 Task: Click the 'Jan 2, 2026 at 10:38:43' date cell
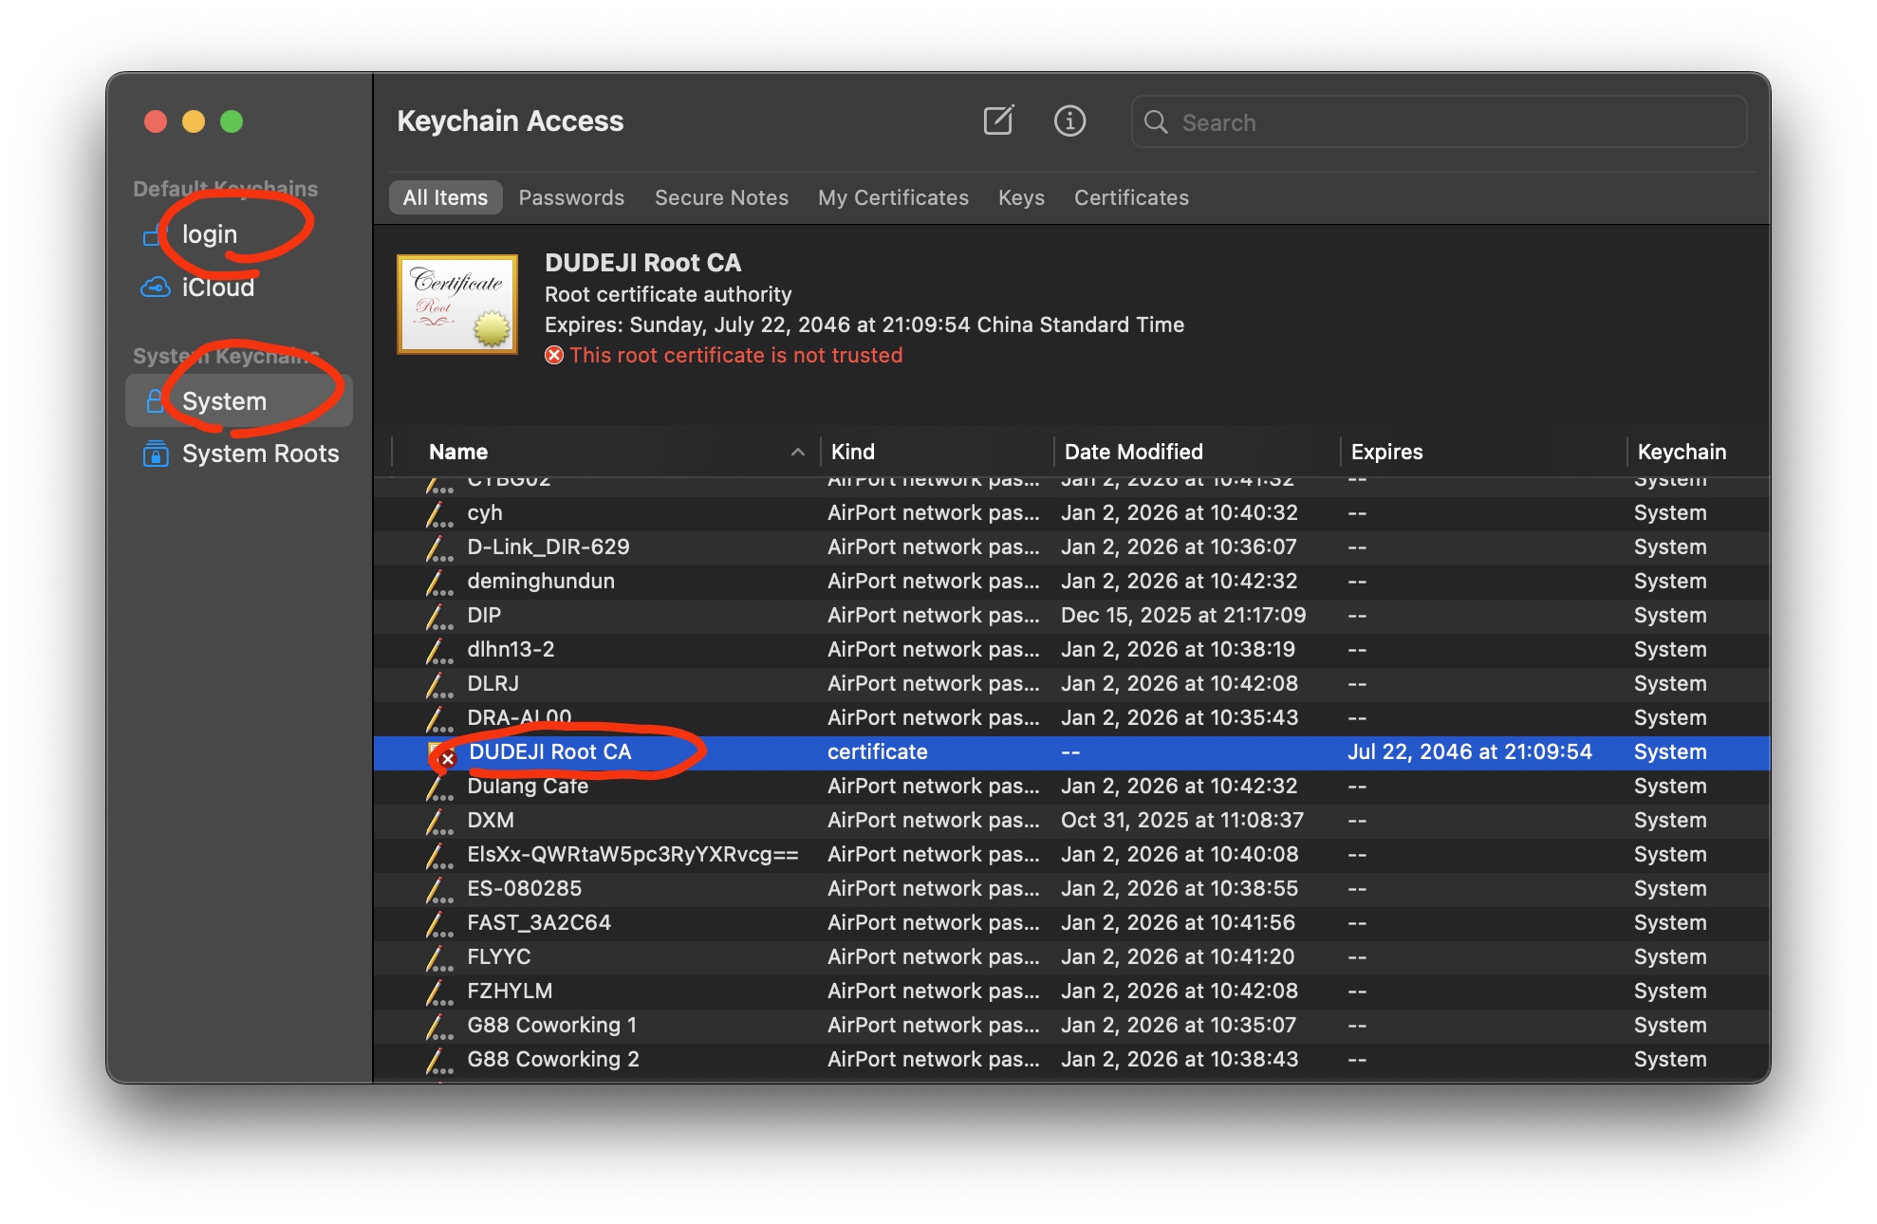(x=1180, y=1060)
